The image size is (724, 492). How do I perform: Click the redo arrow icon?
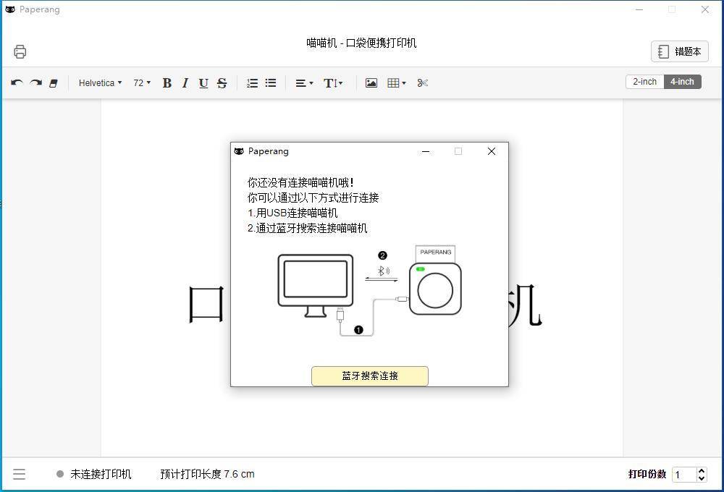point(35,82)
